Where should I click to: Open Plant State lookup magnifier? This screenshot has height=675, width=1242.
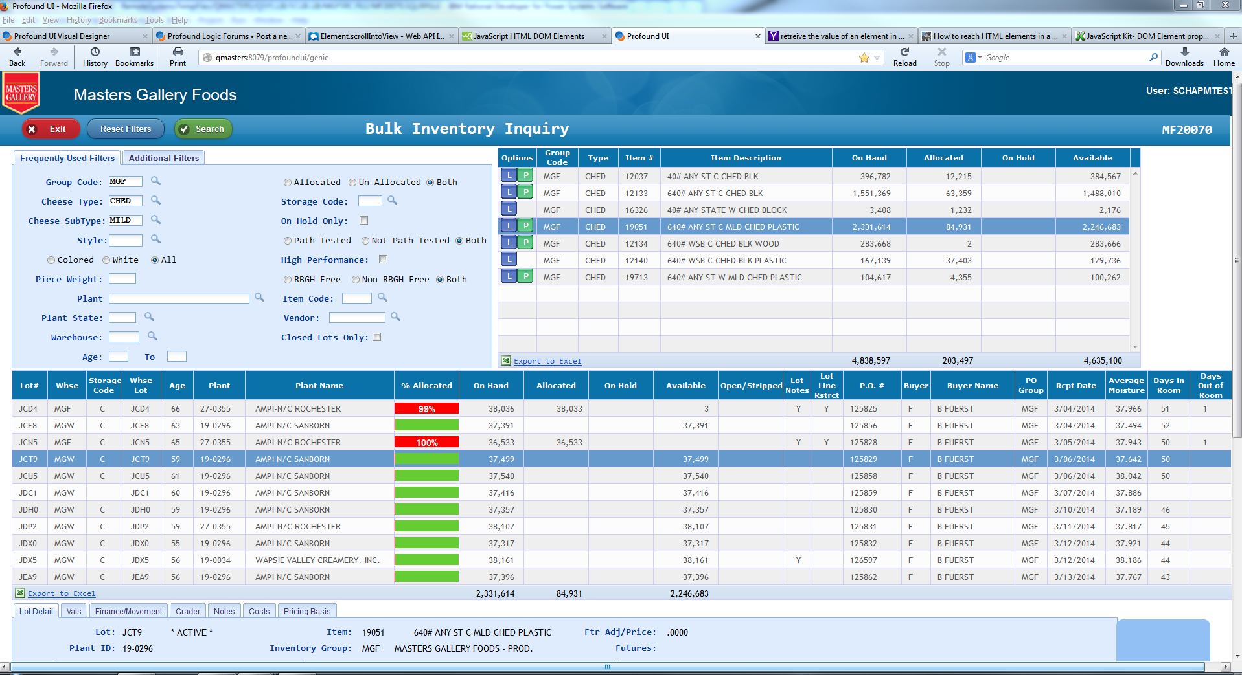point(149,317)
